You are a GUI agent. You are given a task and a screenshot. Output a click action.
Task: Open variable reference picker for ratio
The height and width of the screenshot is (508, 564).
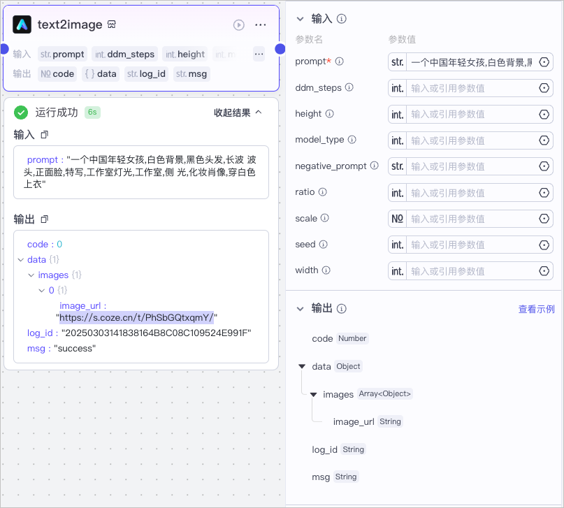(544, 193)
